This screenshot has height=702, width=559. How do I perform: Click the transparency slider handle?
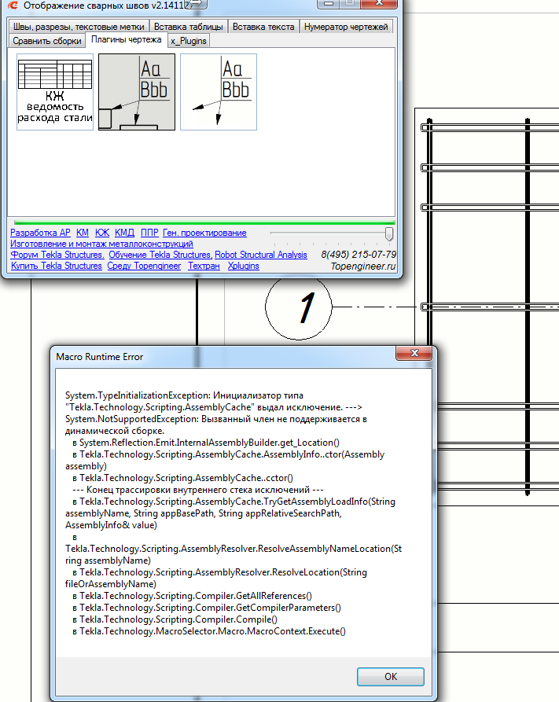389,233
